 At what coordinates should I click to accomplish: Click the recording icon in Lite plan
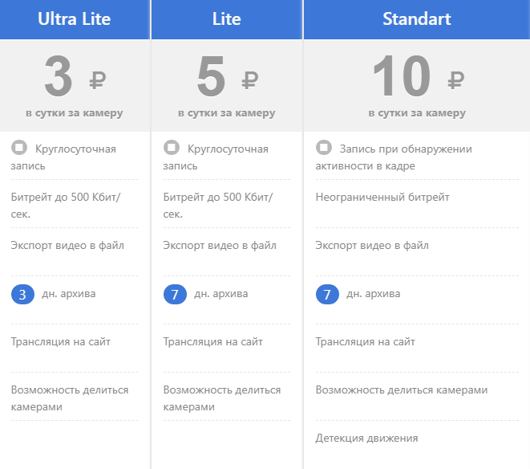click(x=171, y=148)
